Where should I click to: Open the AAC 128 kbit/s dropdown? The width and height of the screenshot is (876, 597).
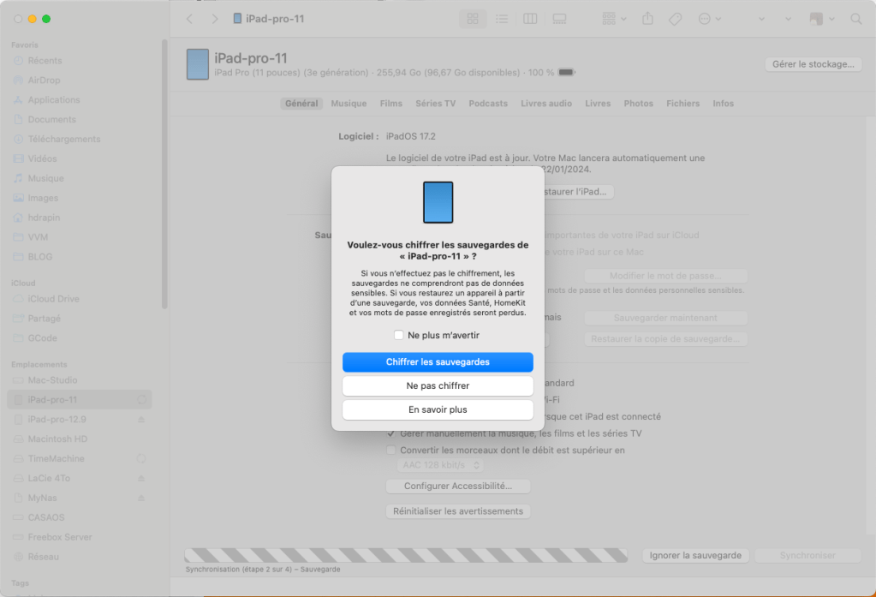(440, 465)
